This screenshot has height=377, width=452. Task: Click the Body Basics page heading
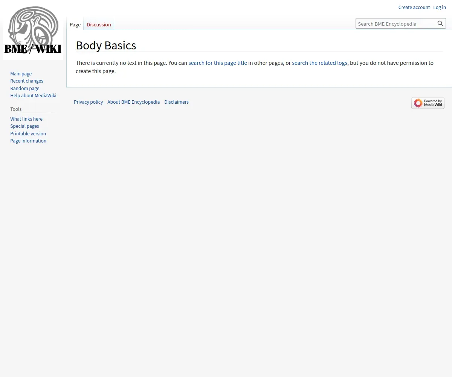[106, 45]
